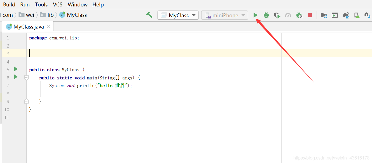Open the SDK Manager cube icon
372x163 pixels.
[x=368, y=15]
